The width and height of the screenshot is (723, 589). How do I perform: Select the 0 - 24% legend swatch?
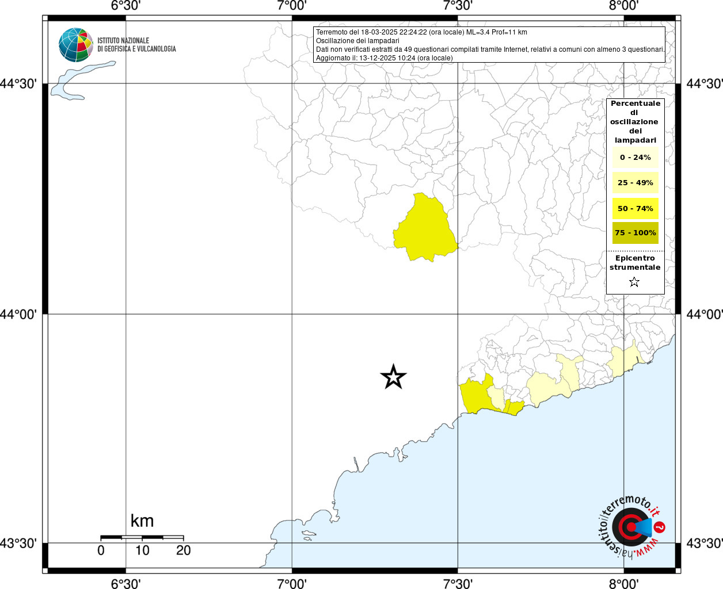tap(636, 157)
